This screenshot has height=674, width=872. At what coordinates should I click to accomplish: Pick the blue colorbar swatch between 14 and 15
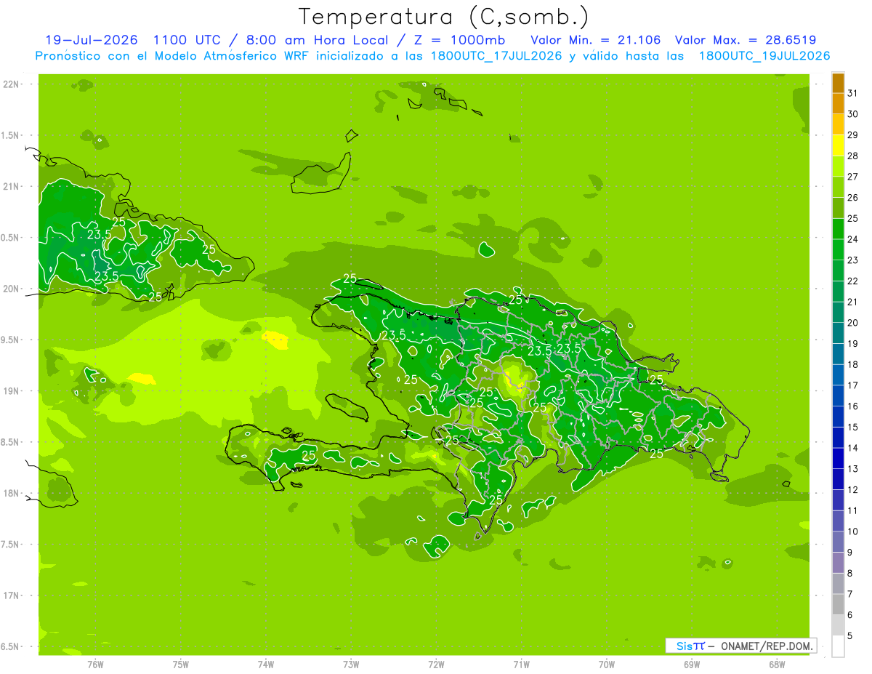[838, 438]
